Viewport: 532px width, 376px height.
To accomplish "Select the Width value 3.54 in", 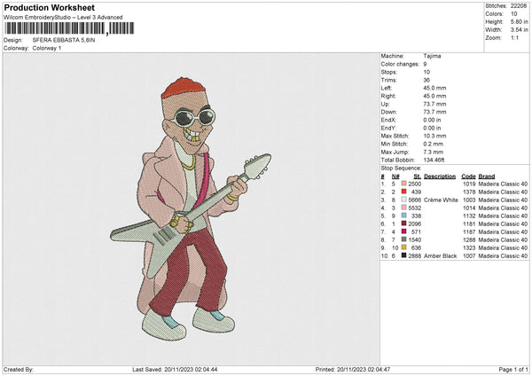I will [x=519, y=30].
